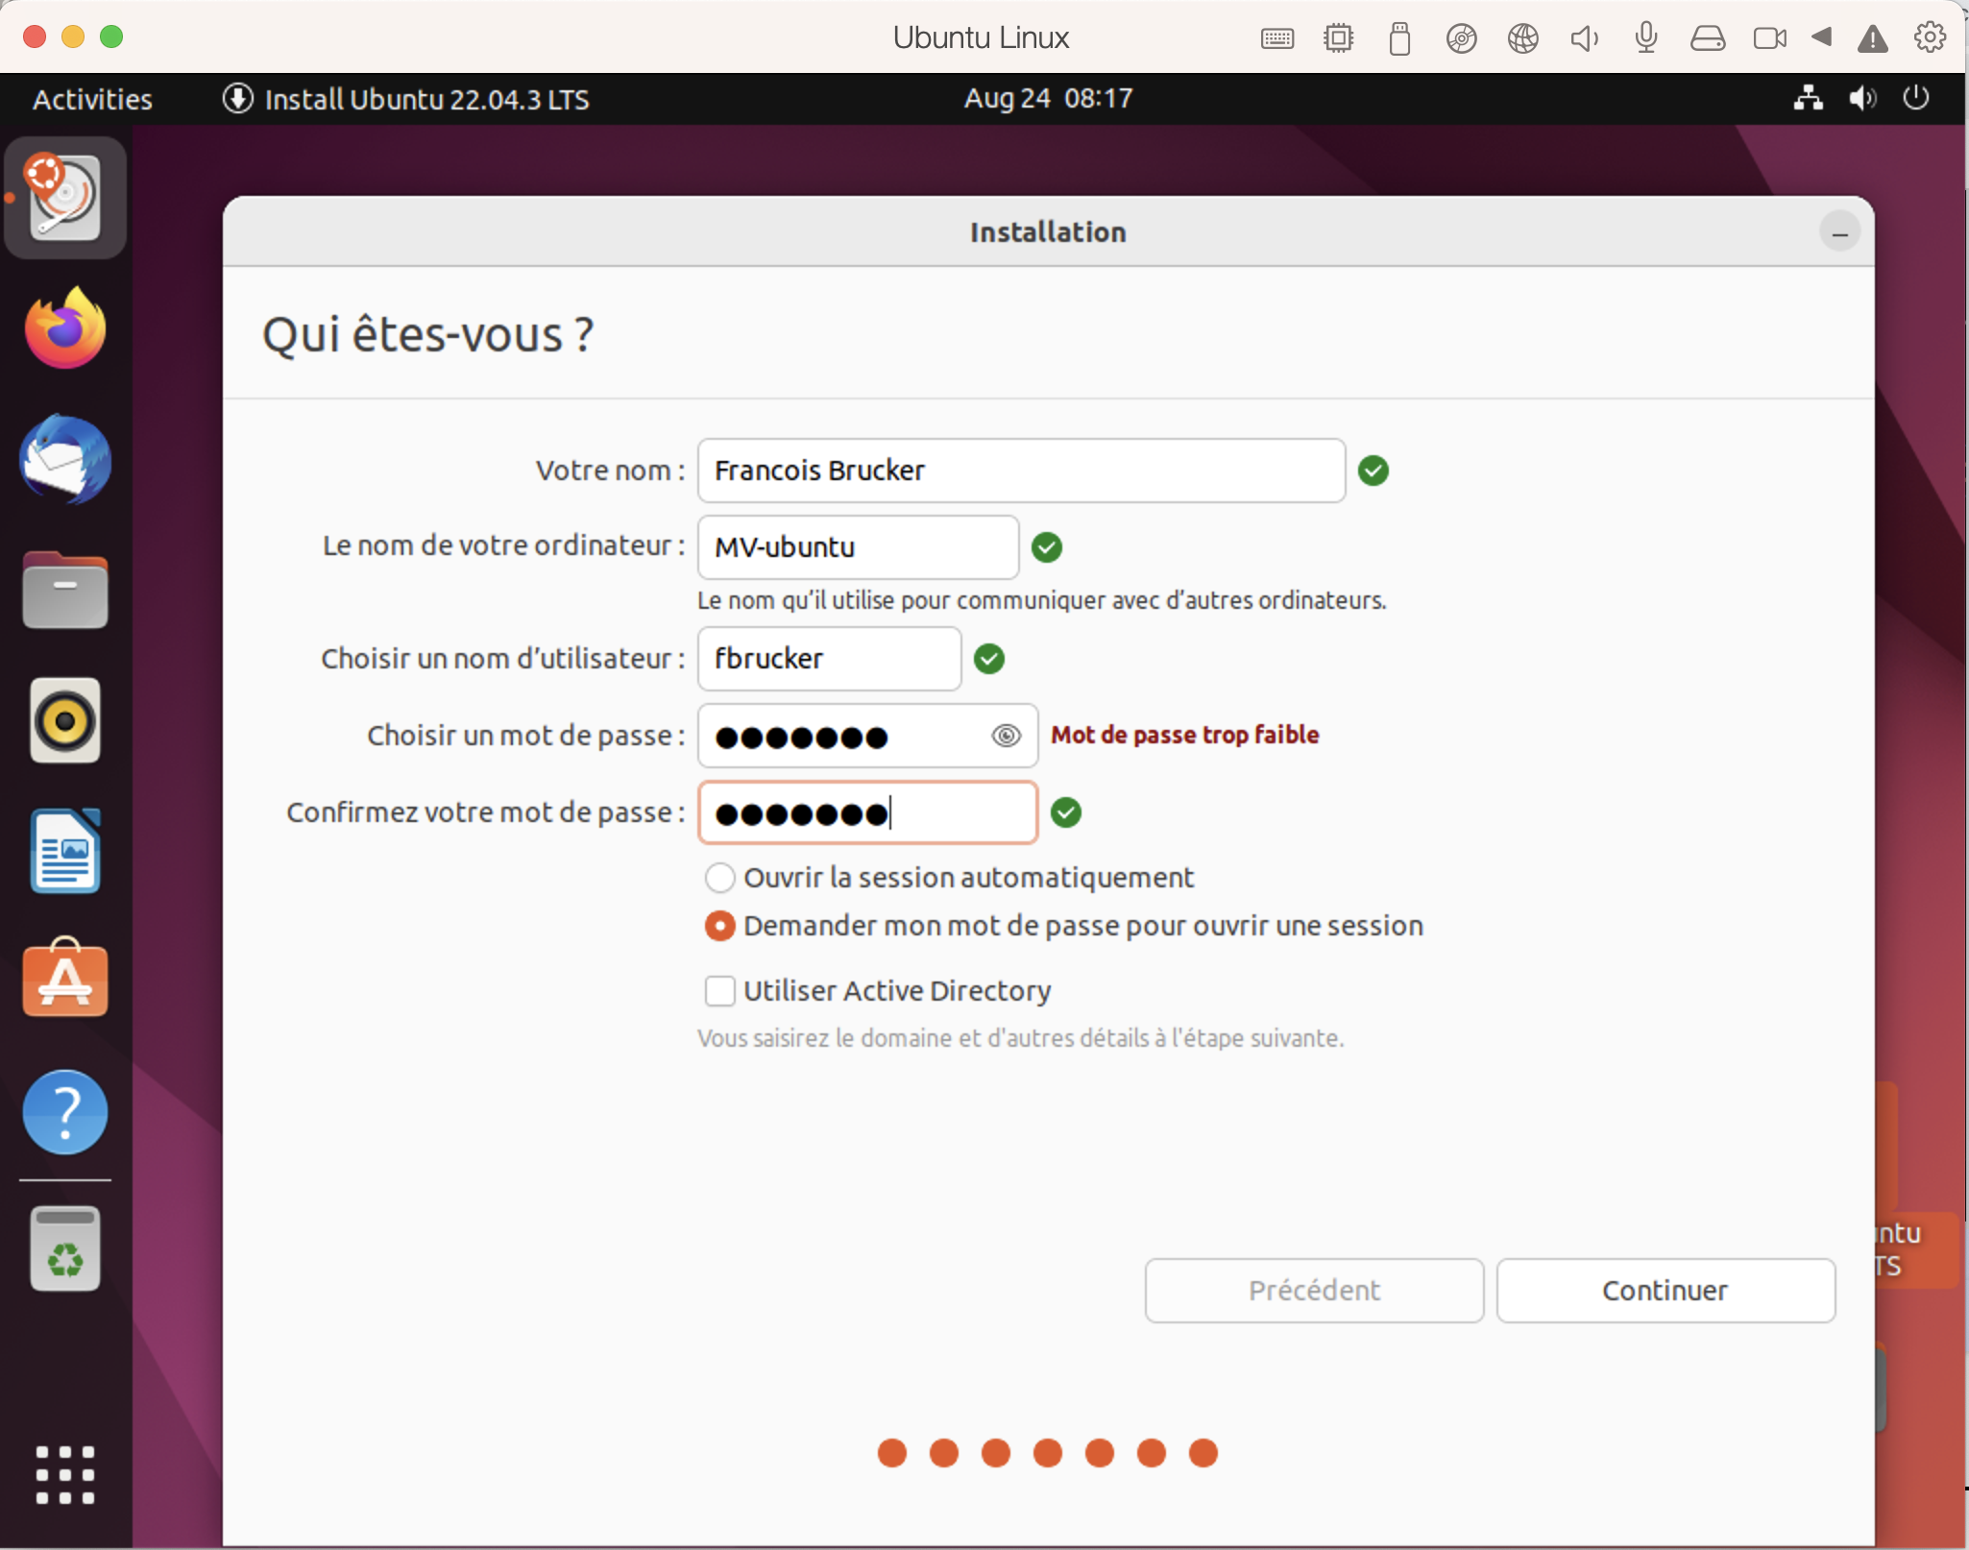Click the Choisir un mot de passe field
The width and height of the screenshot is (1969, 1550).
point(867,736)
